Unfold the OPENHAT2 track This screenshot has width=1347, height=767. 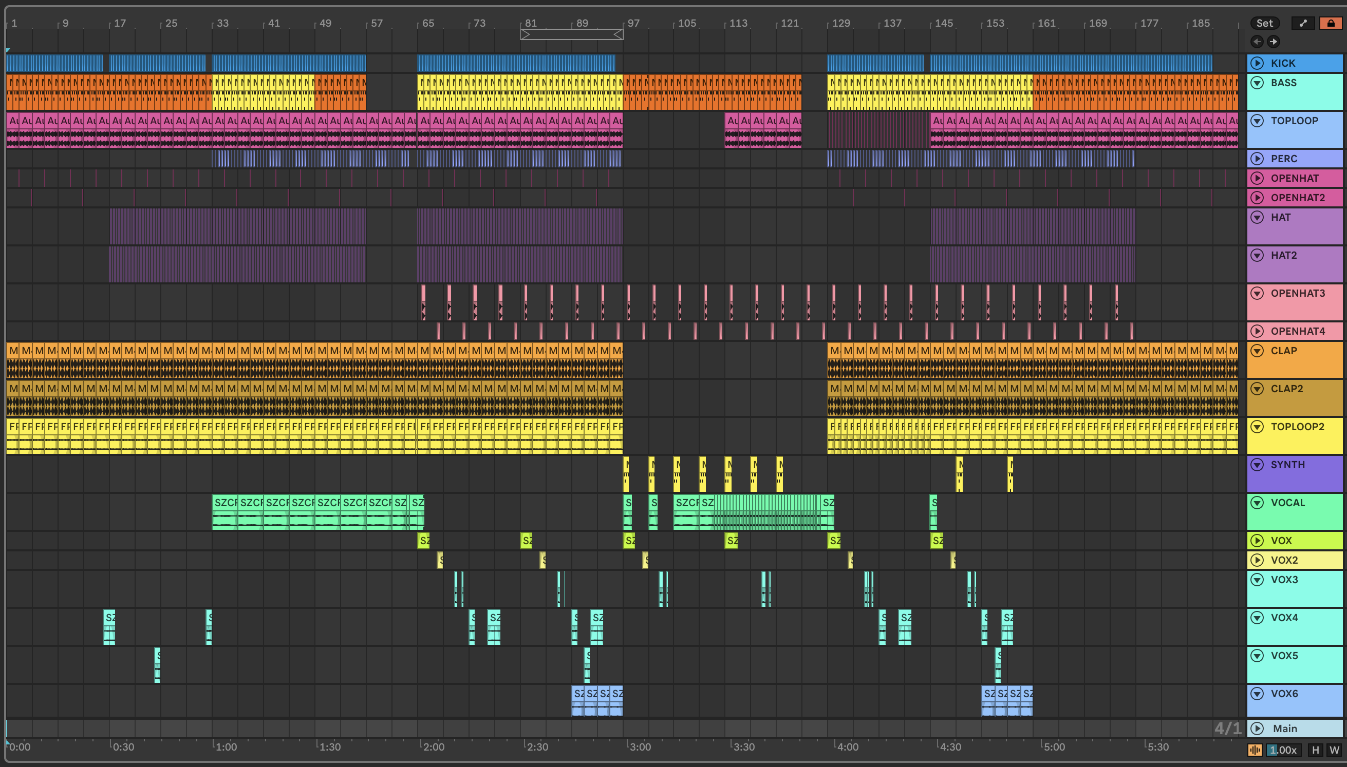tap(1257, 198)
